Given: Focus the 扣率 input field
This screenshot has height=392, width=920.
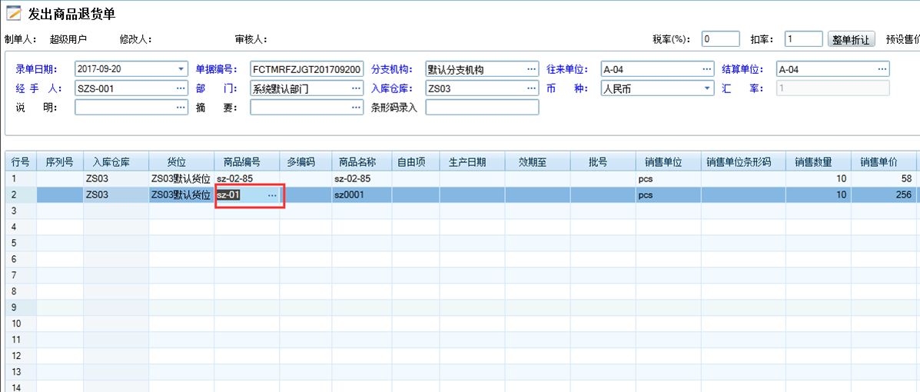Looking at the screenshot, I should point(804,39).
